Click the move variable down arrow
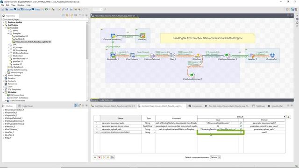The width and height of the screenshot is (299, 168). [x=108, y=157]
